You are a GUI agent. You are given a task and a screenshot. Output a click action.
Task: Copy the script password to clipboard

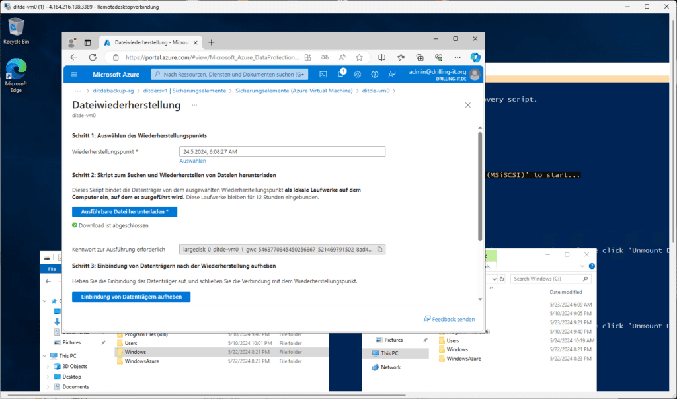(380, 249)
